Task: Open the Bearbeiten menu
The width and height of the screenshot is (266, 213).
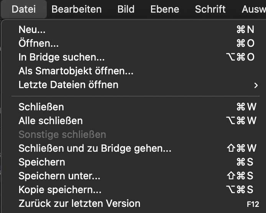Action: click(77, 9)
